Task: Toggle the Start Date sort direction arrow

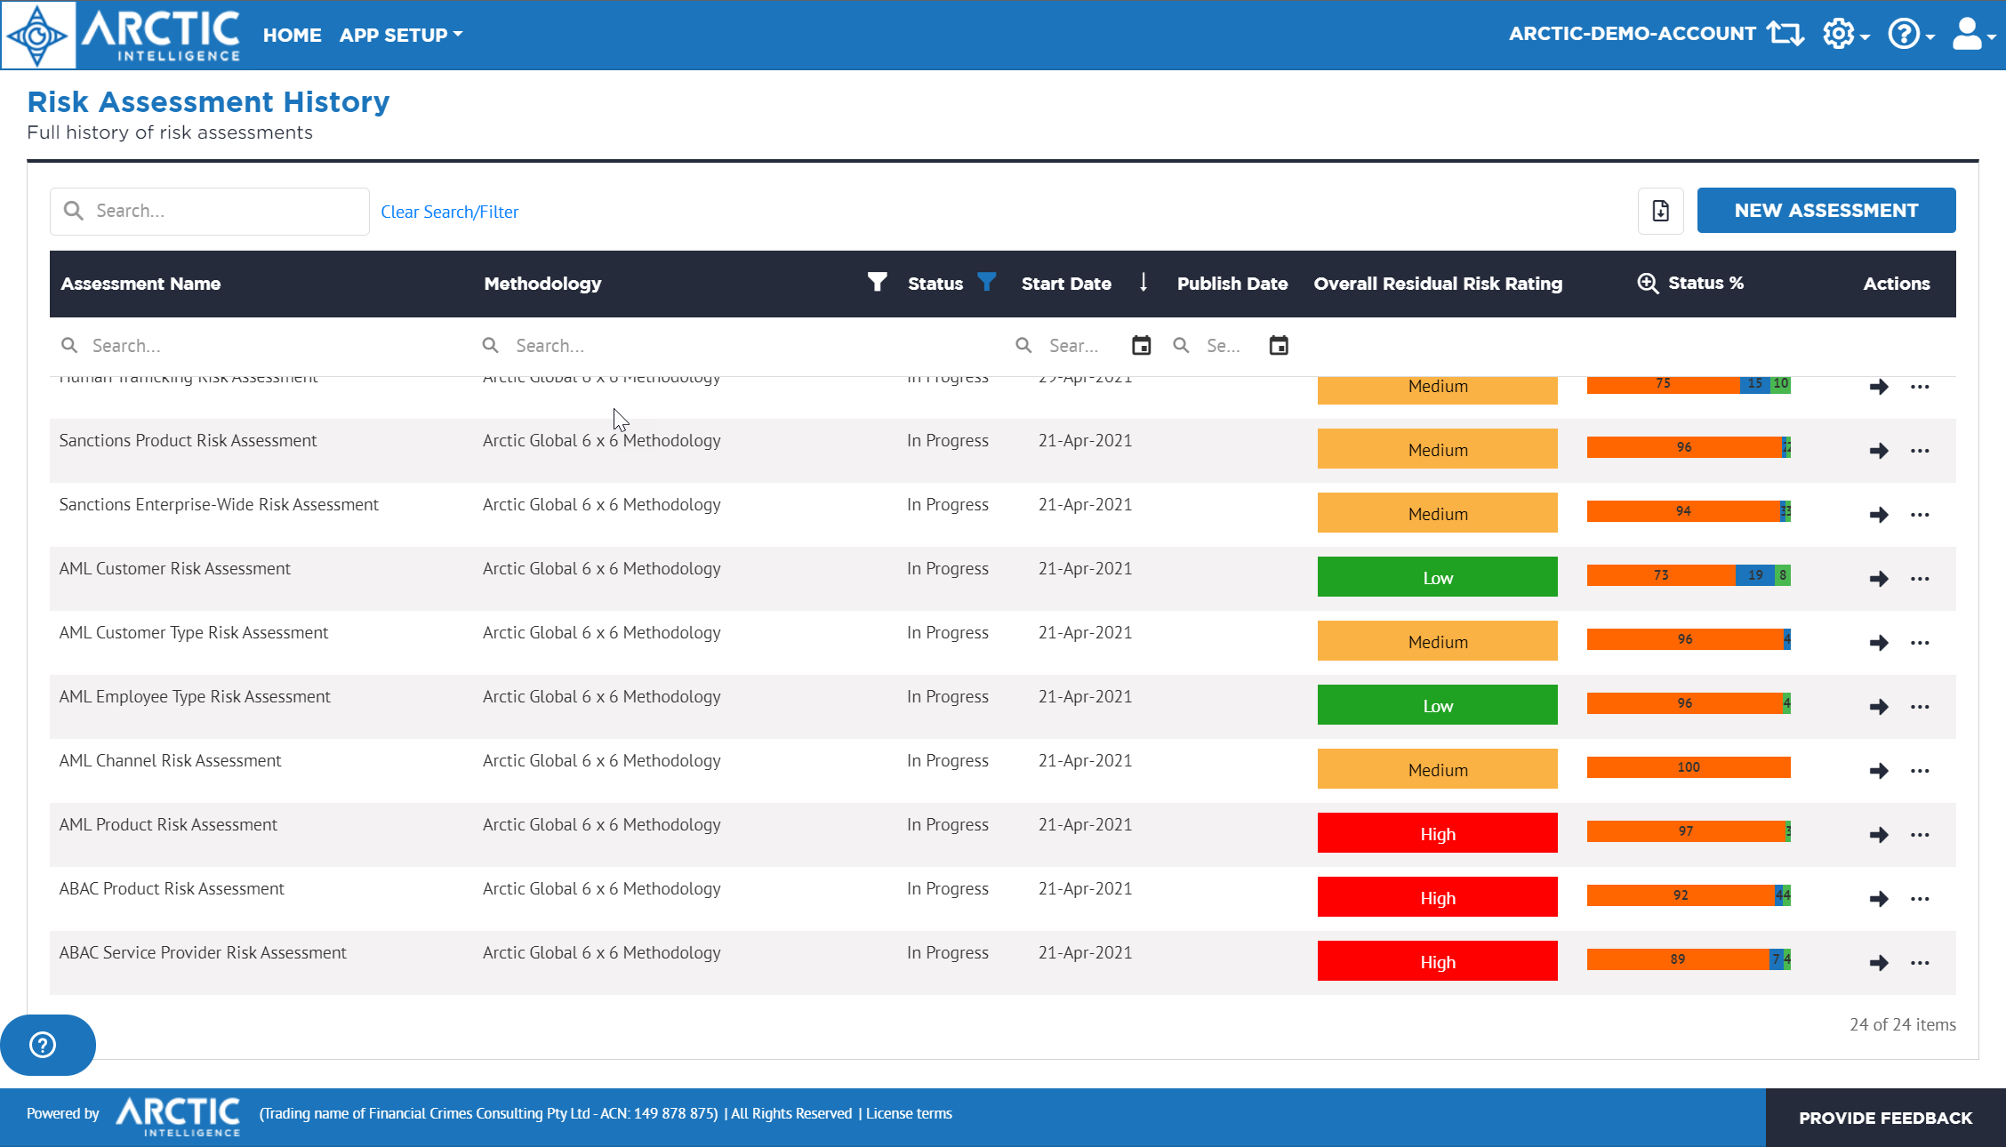Action: tap(1143, 282)
